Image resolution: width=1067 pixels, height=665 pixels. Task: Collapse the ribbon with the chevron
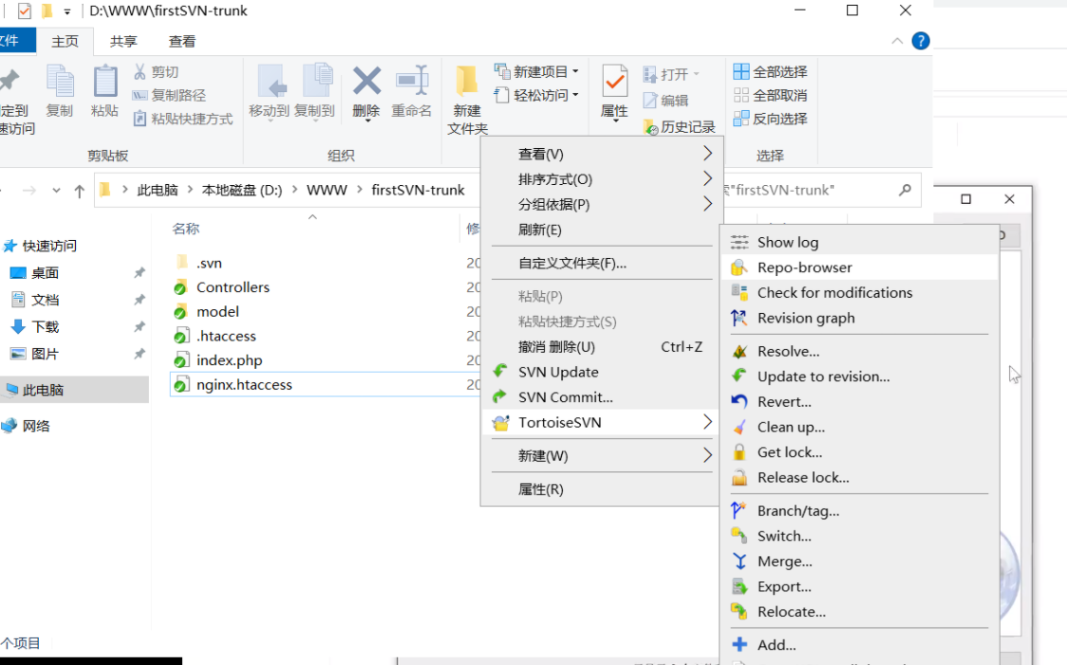point(897,41)
